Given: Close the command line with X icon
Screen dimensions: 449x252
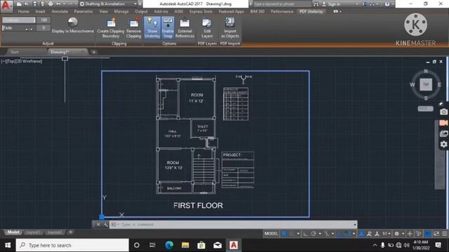Looking at the screenshot, I should (98, 225).
